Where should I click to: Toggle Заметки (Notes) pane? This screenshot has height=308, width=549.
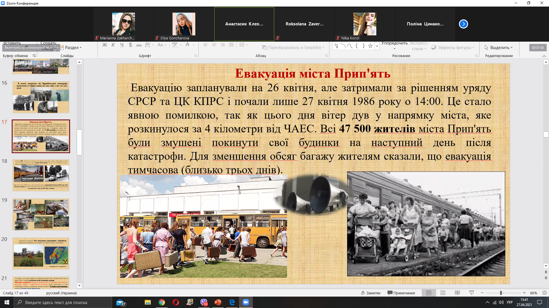[371, 293]
